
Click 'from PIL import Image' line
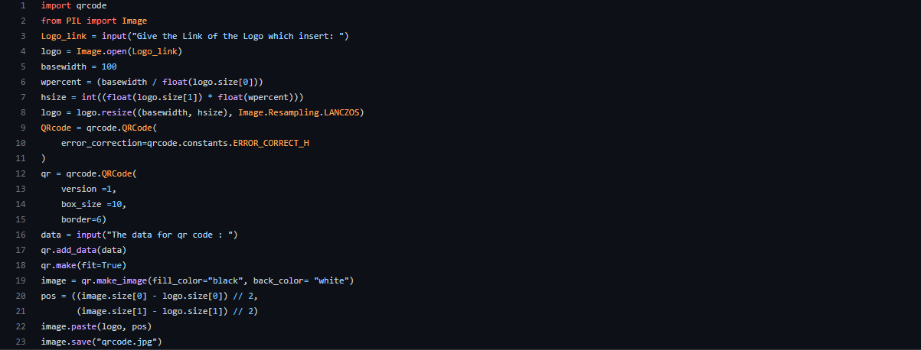pyautogui.click(x=94, y=21)
